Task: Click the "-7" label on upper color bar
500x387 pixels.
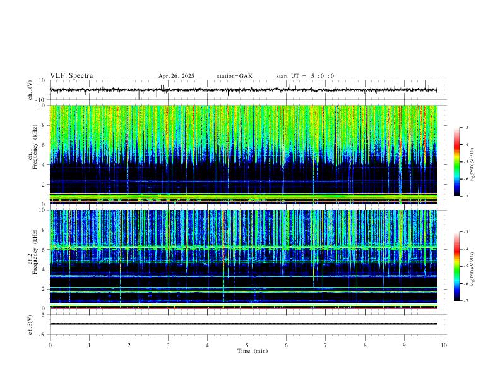Action: tap(465, 196)
